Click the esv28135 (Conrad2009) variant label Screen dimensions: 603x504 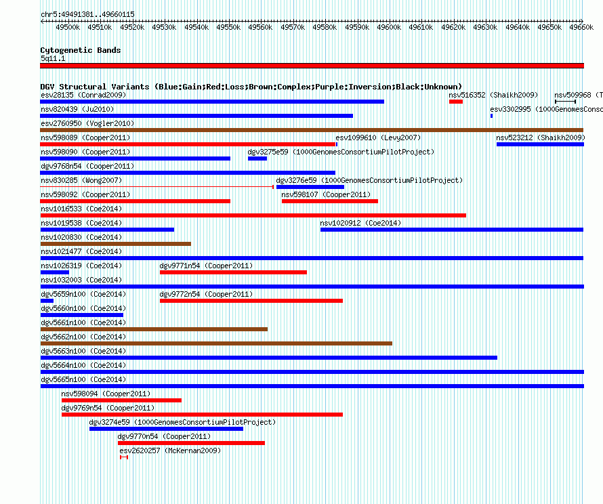coord(83,95)
